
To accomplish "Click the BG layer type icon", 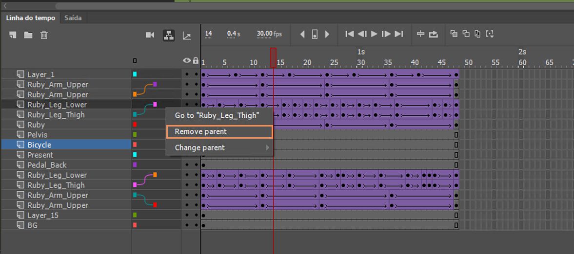I will pos(20,225).
